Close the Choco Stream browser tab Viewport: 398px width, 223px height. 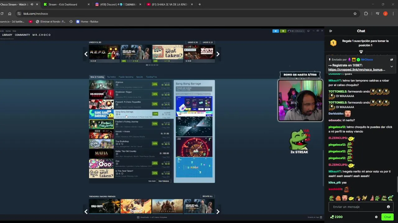pos(37,4)
